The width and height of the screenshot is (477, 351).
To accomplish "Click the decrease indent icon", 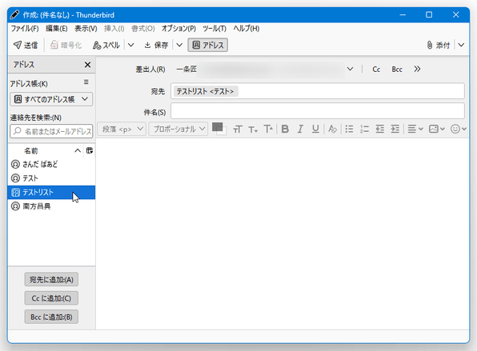I will [x=380, y=130].
